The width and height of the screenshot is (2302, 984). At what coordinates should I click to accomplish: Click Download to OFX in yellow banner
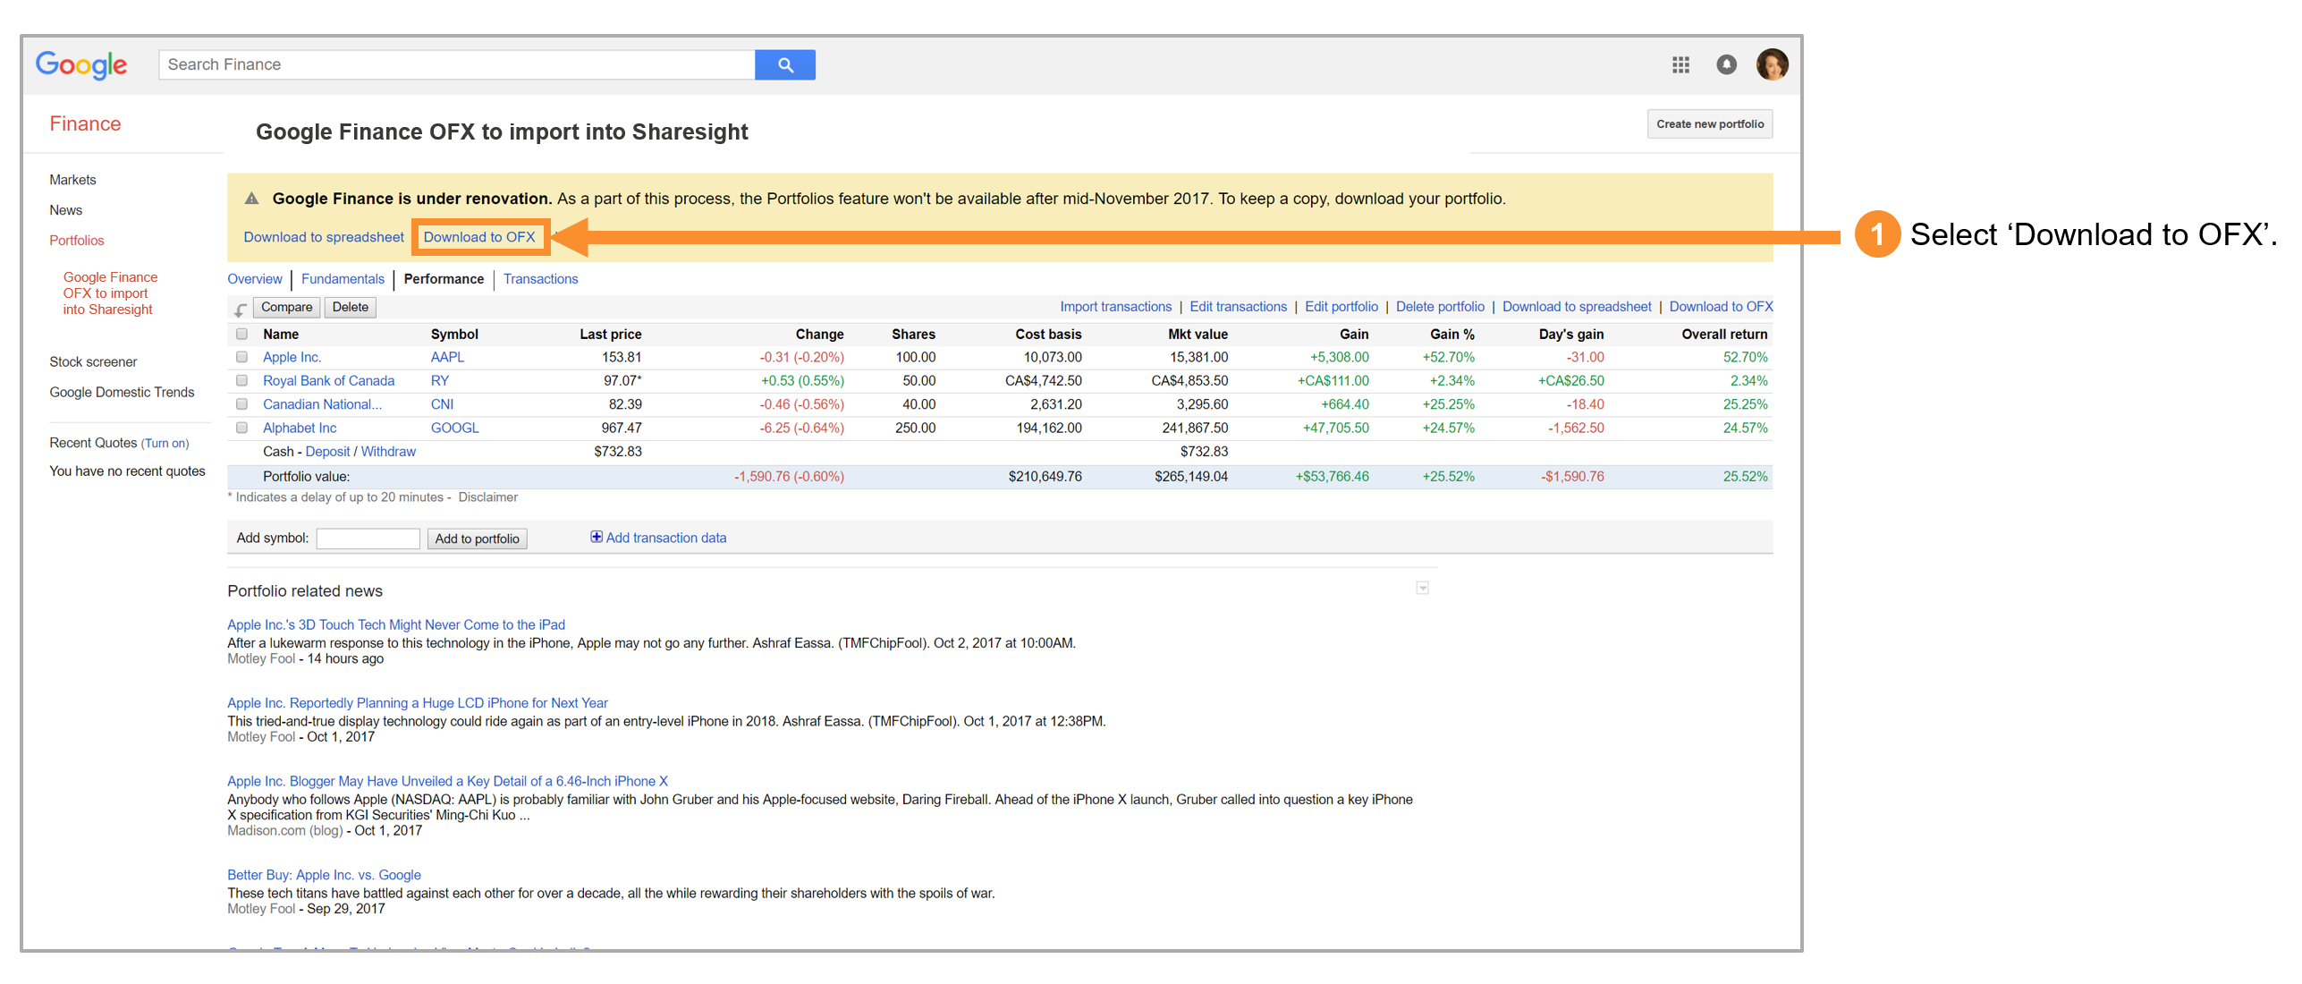click(479, 237)
